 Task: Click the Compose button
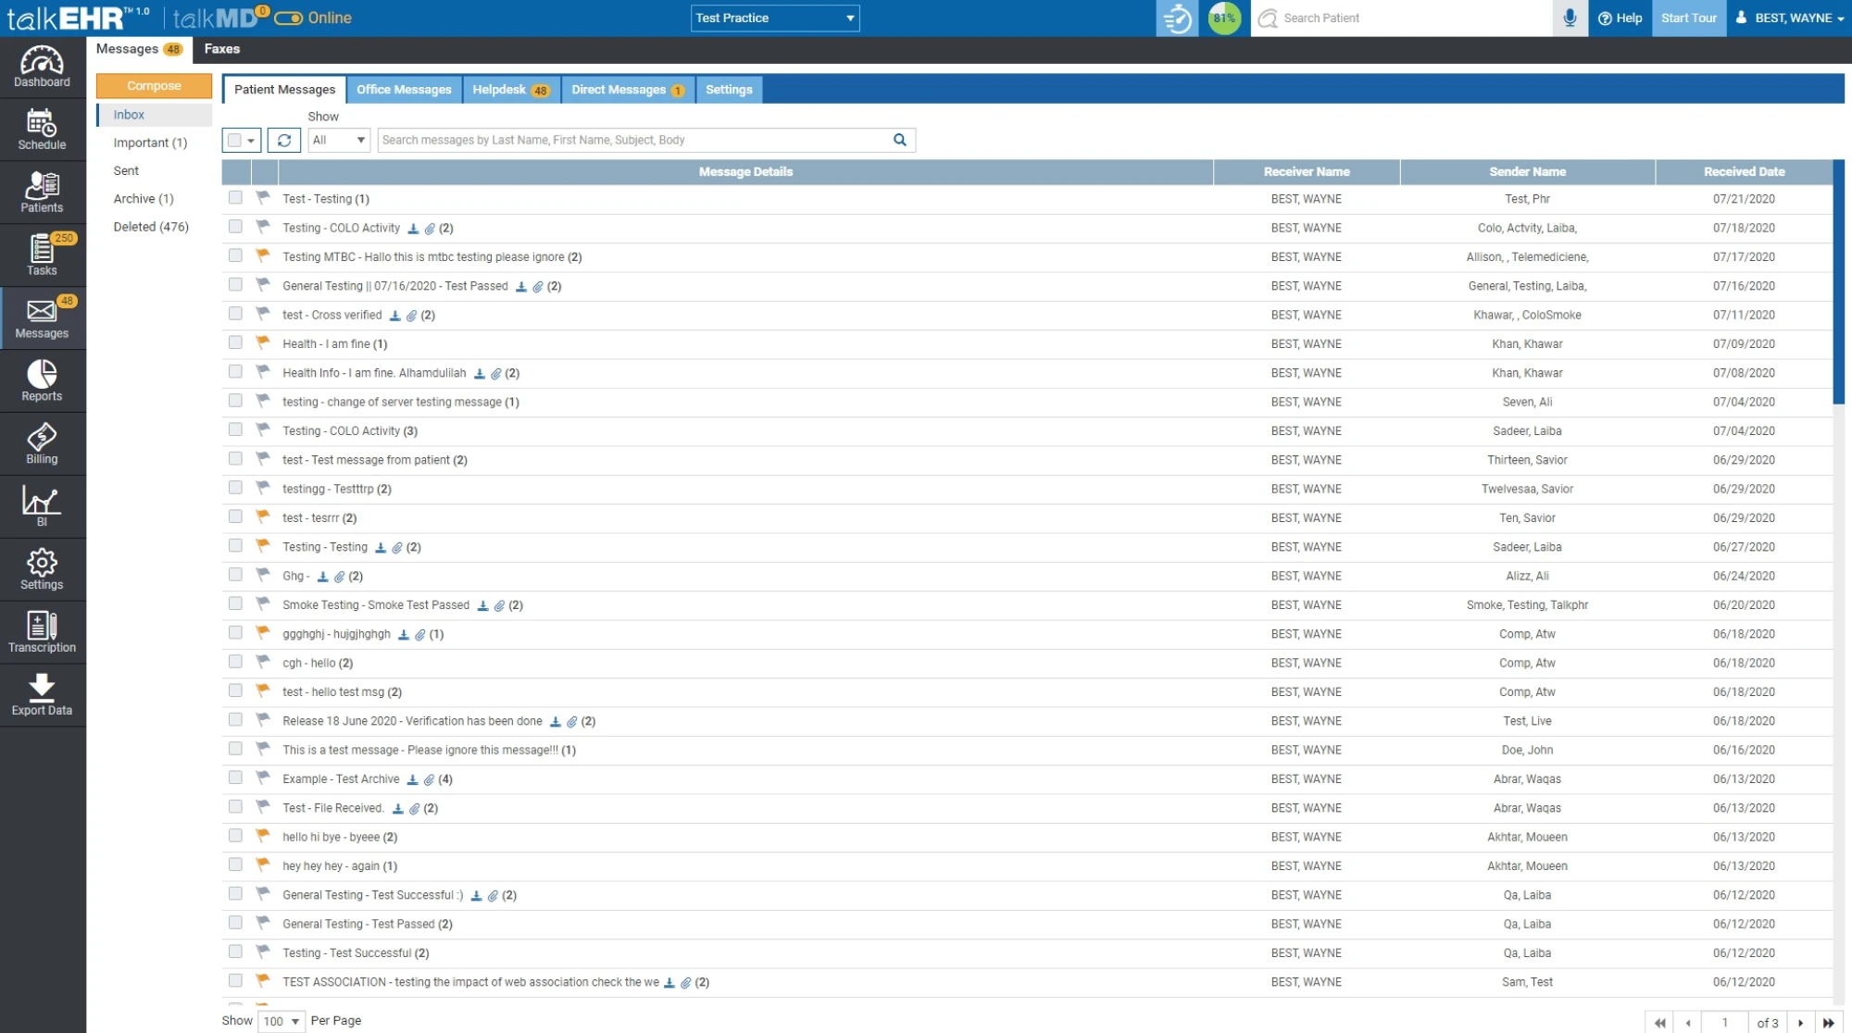pyautogui.click(x=154, y=86)
